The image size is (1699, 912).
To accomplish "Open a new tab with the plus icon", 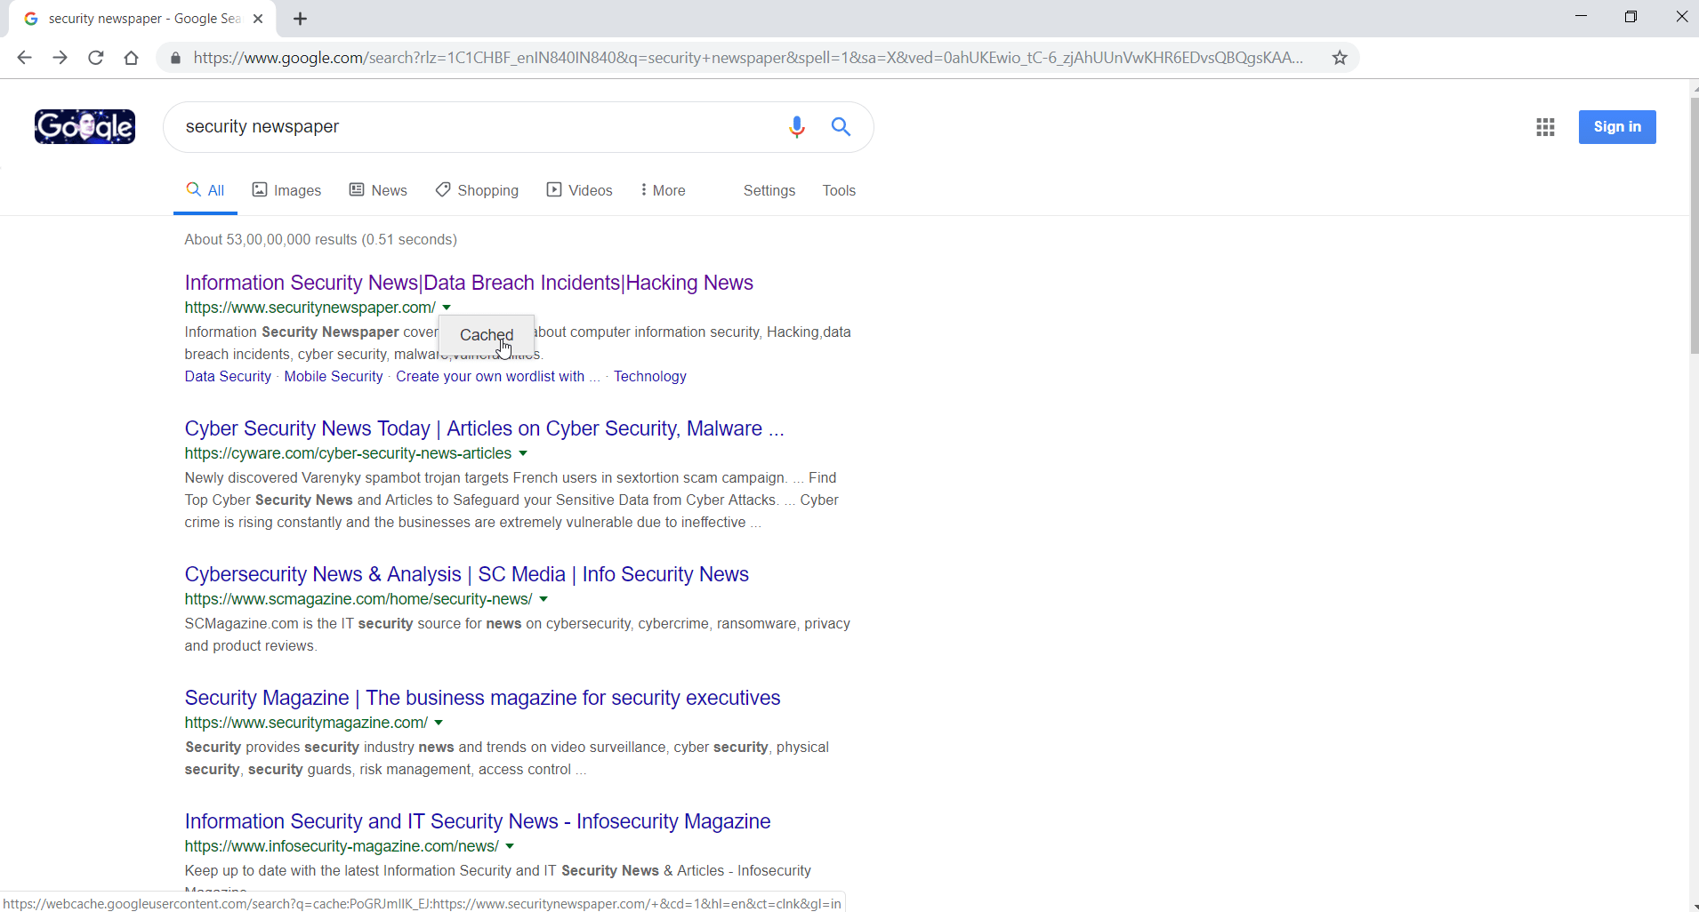I will [x=301, y=19].
